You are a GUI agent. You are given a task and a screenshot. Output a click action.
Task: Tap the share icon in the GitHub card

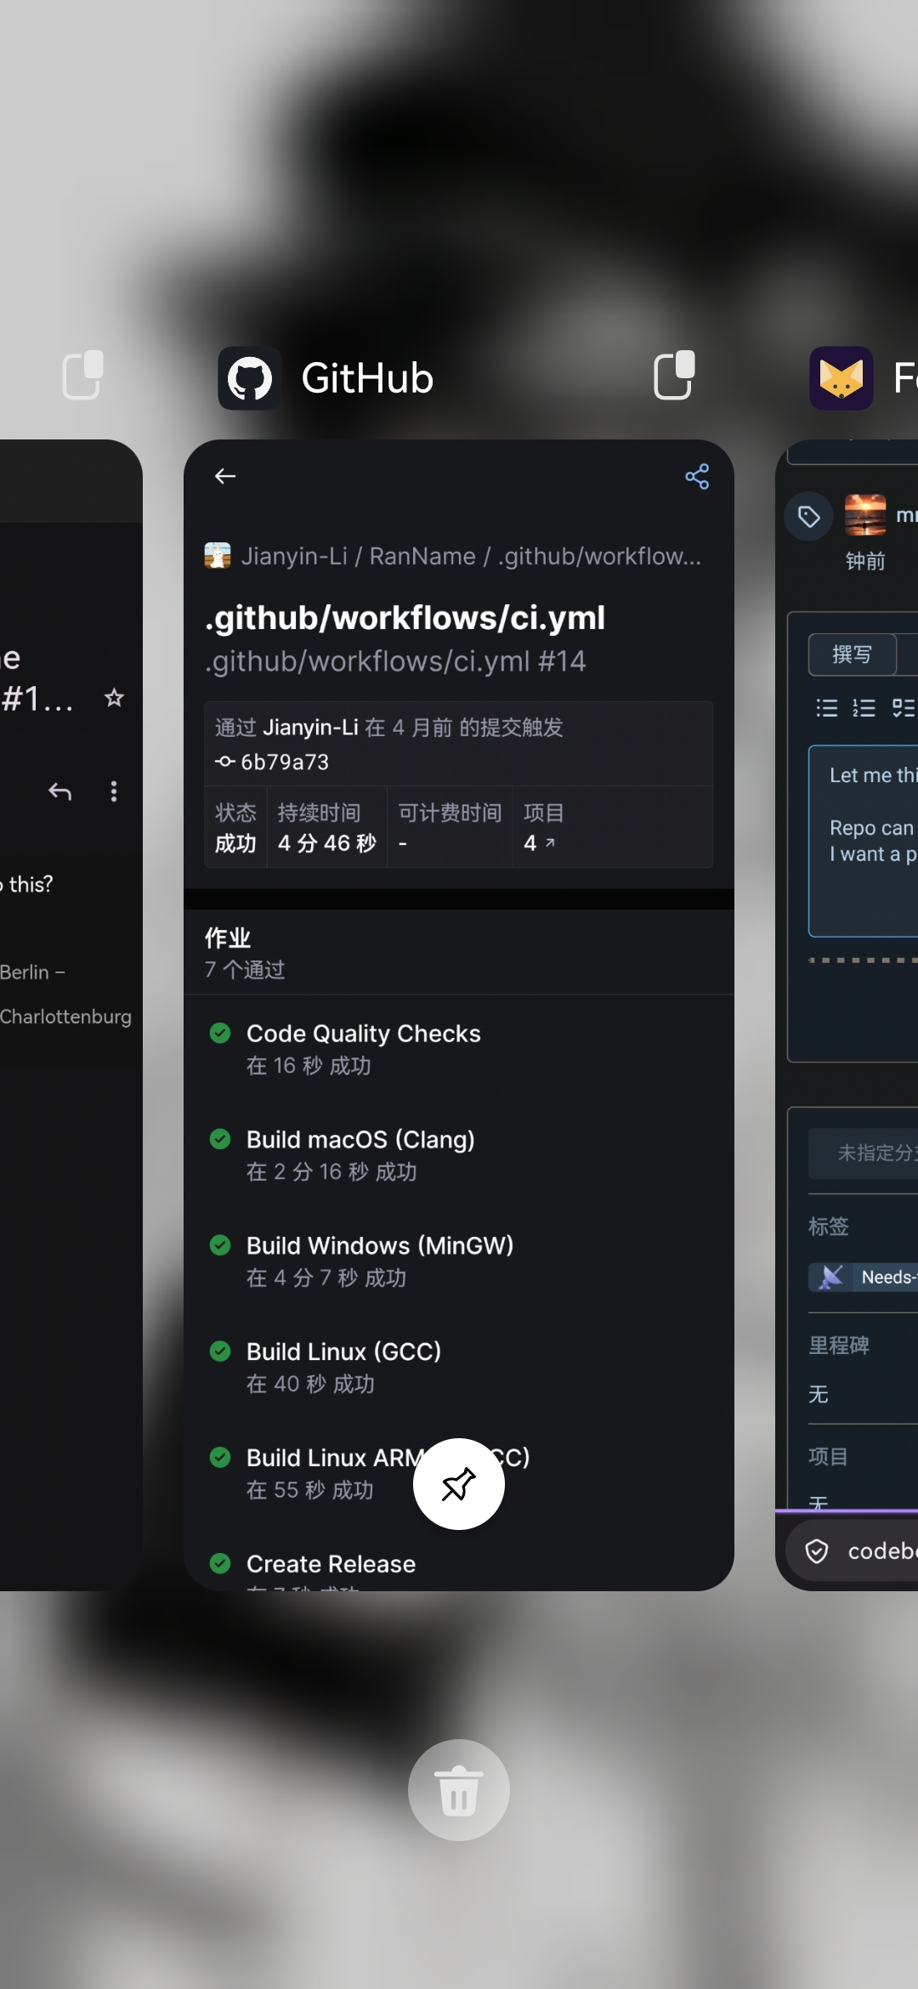click(x=697, y=476)
